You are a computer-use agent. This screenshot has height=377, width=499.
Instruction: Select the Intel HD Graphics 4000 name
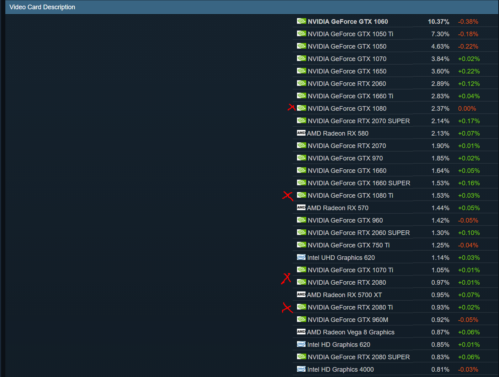[x=340, y=370]
